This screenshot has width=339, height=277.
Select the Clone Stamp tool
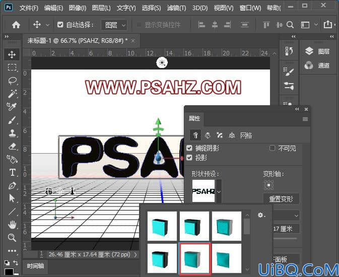(x=12, y=133)
